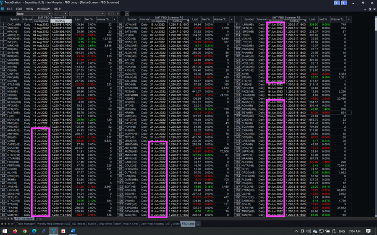Click the Divergence column header in first panel
377x235 pixels.
41,21
